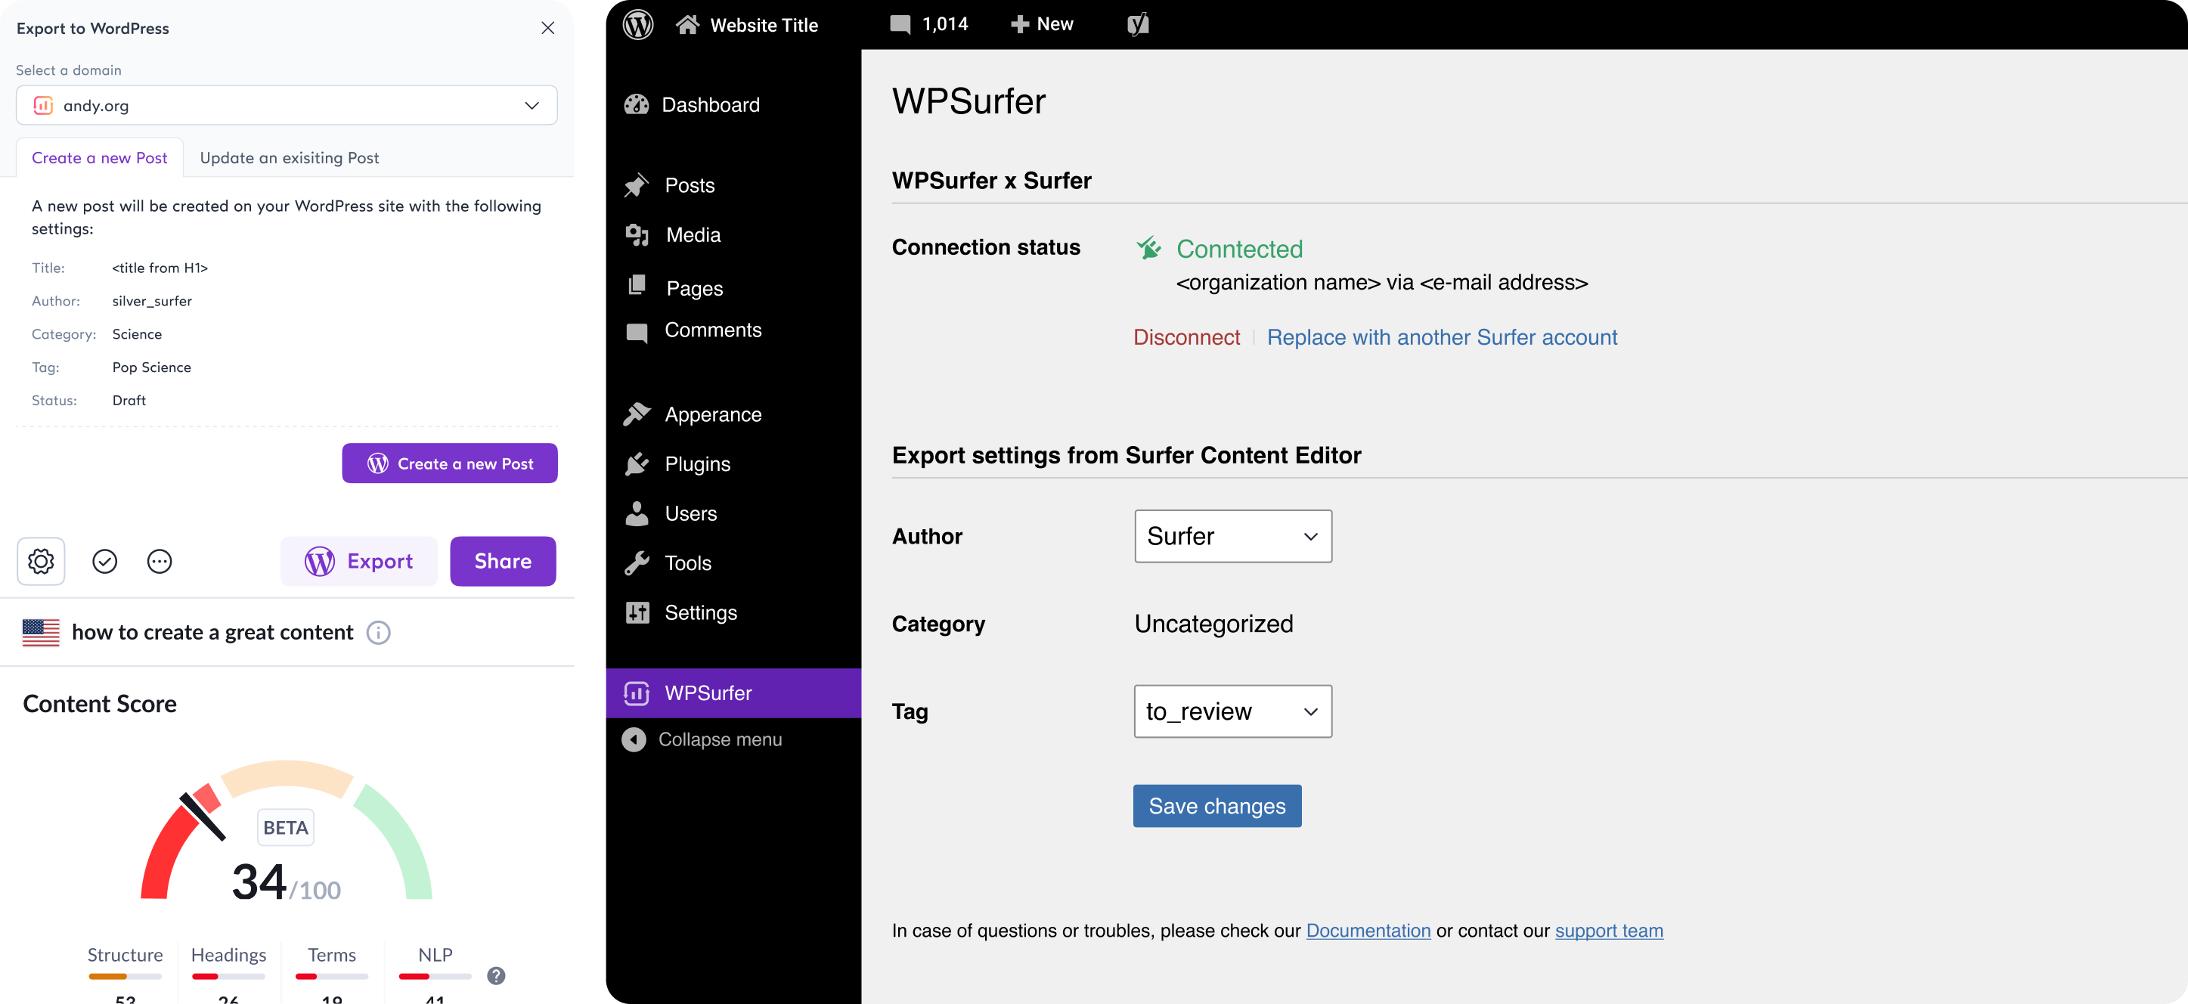Click New label in admin bar
This screenshot has width=2188, height=1004.
[1055, 25]
